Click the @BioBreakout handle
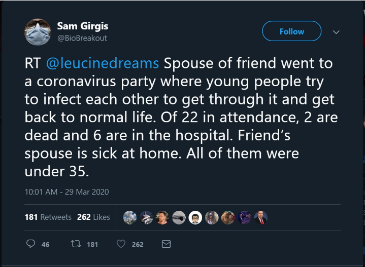Screen dimensions: 365x267 [x=82, y=38]
